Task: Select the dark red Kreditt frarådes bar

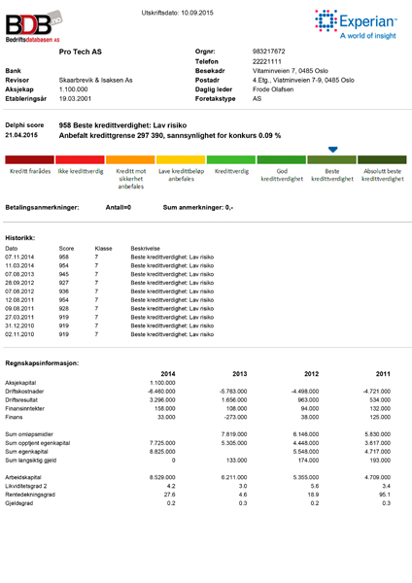Action: coord(30,159)
